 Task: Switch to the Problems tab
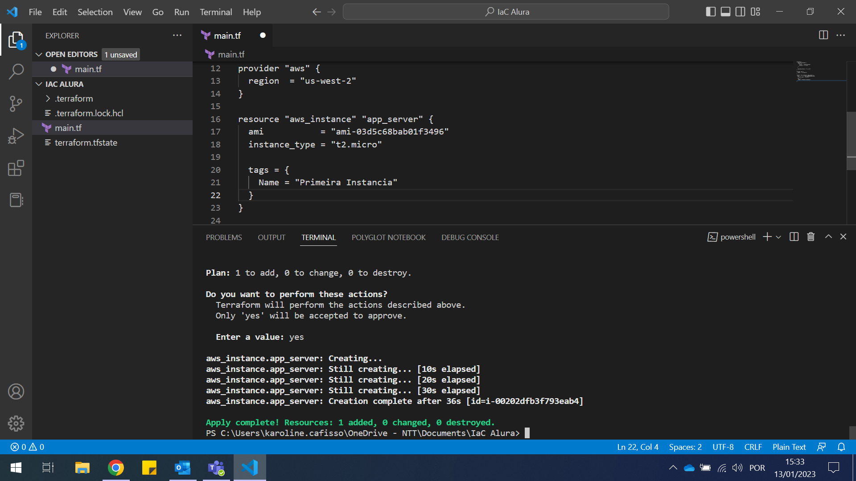tap(224, 237)
